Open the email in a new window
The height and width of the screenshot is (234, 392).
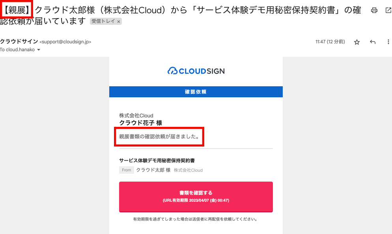[x=388, y=10]
